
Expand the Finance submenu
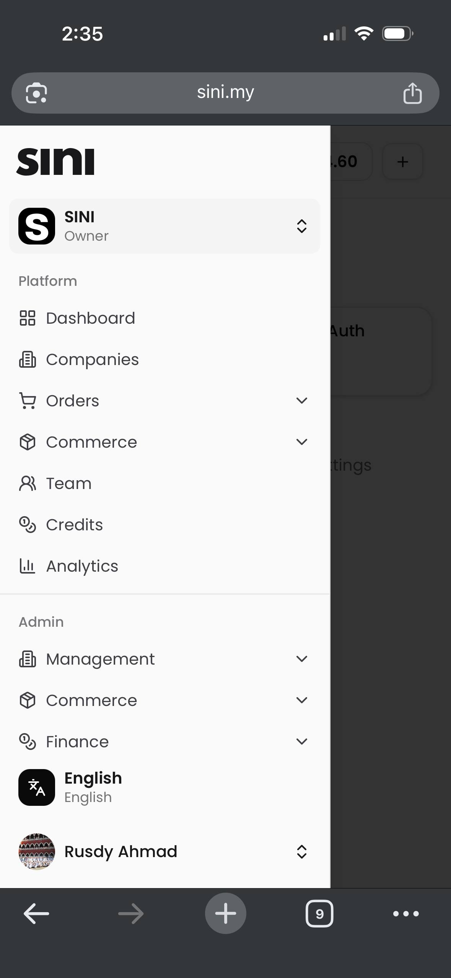click(301, 742)
